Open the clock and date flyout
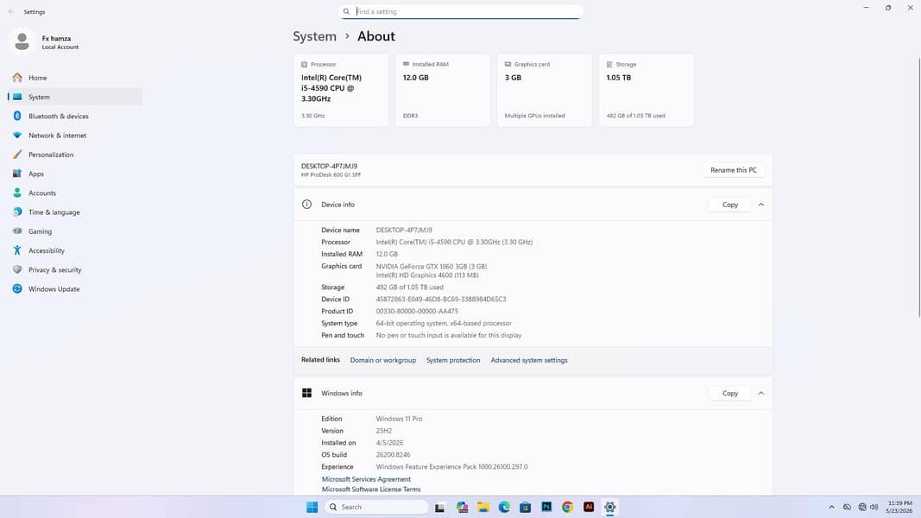 899,508
